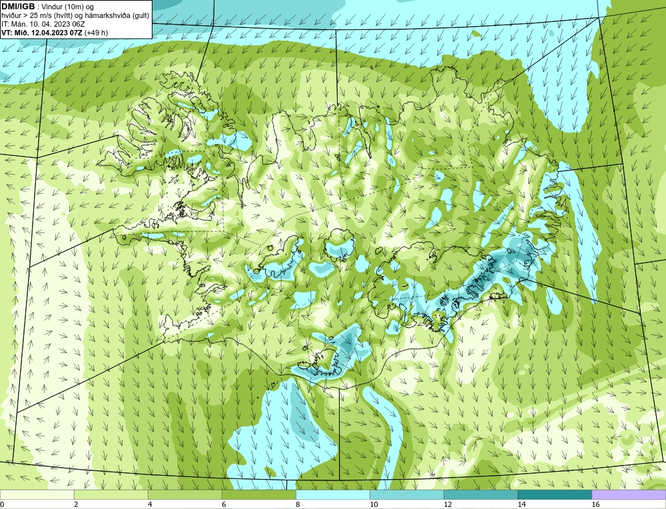Image resolution: width=666 pixels, height=509 pixels.
Task: Click the legend scale label '16'
Action: point(595,504)
